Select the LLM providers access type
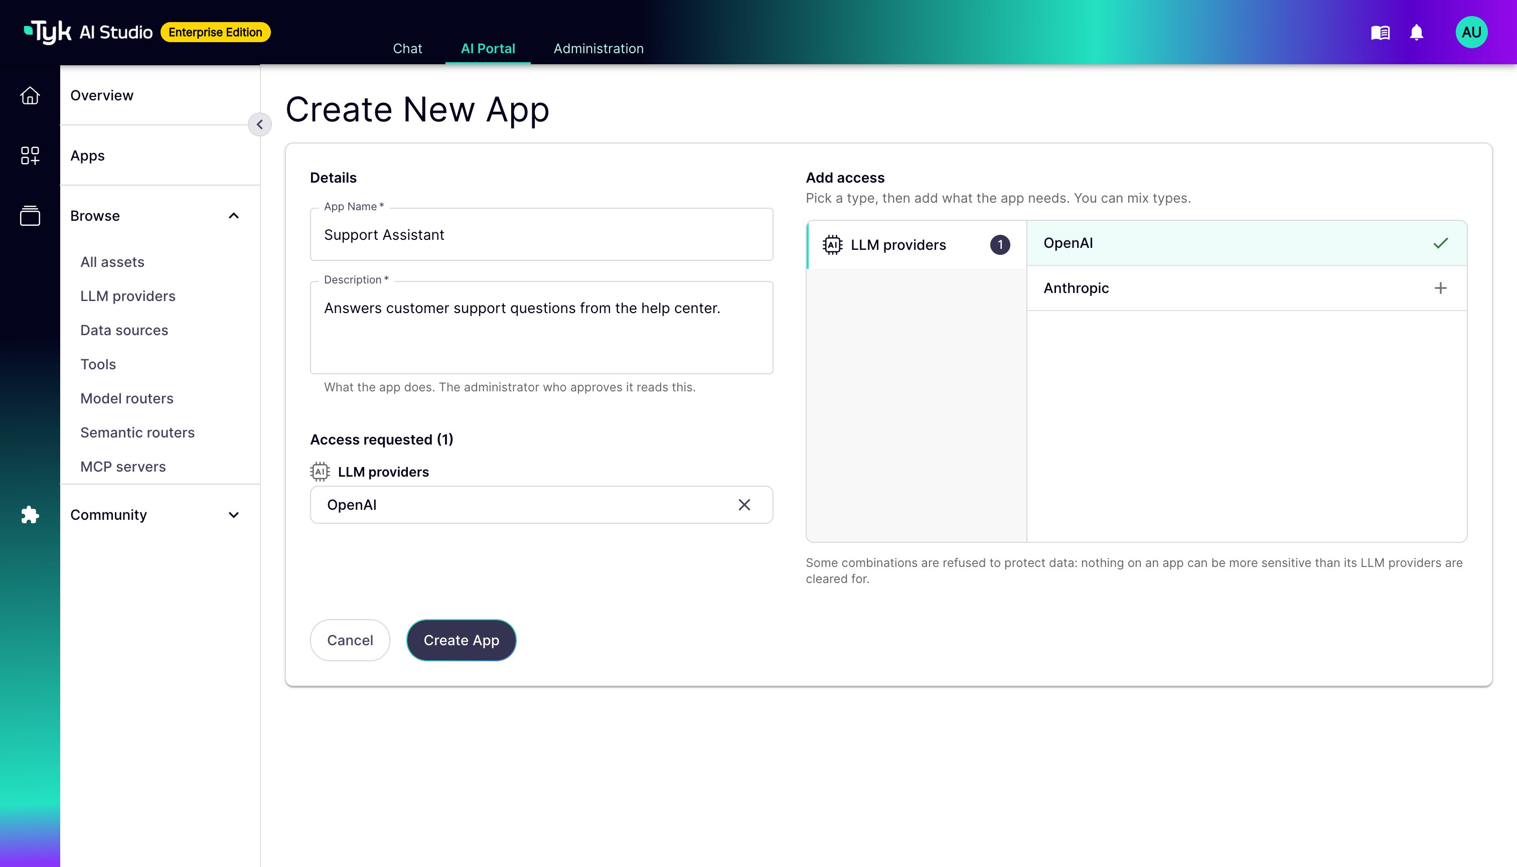This screenshot has width=1517, height=867. (x=917, y=245)
